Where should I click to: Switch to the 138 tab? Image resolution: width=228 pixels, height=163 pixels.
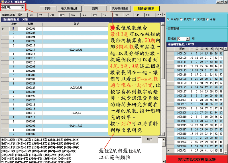tap(150, 15)
